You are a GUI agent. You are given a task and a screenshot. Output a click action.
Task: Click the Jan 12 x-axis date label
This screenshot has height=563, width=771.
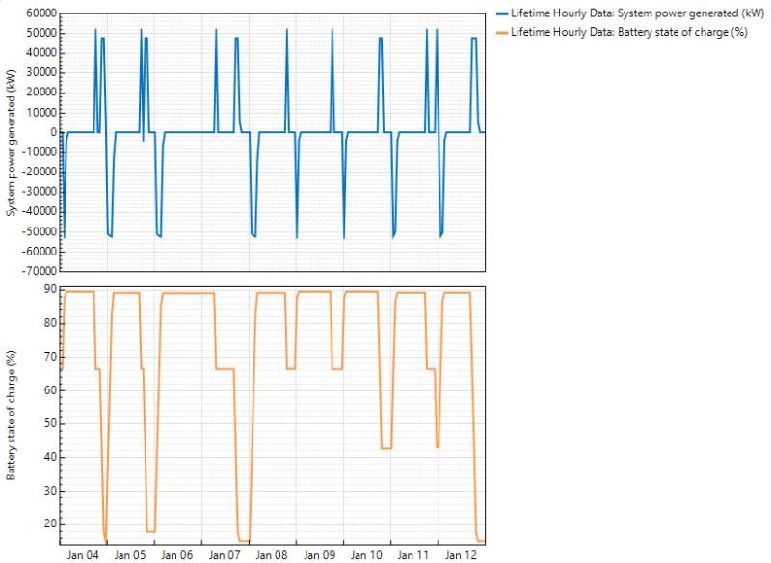[x=461, y=555]
